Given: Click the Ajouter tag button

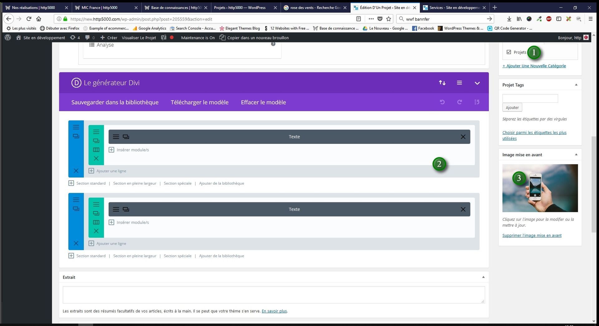Looking at the screenshot, I should tap(512, 107).
